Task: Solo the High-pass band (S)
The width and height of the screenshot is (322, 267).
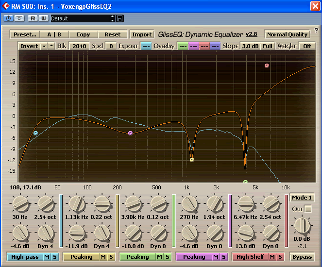Action: [x=55, y=257]
